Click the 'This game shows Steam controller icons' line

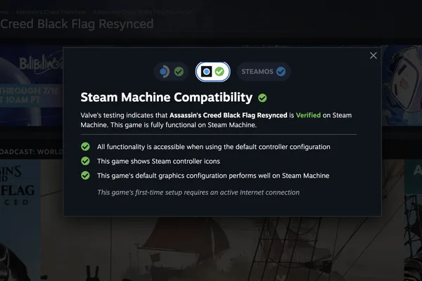click(158, 161)
